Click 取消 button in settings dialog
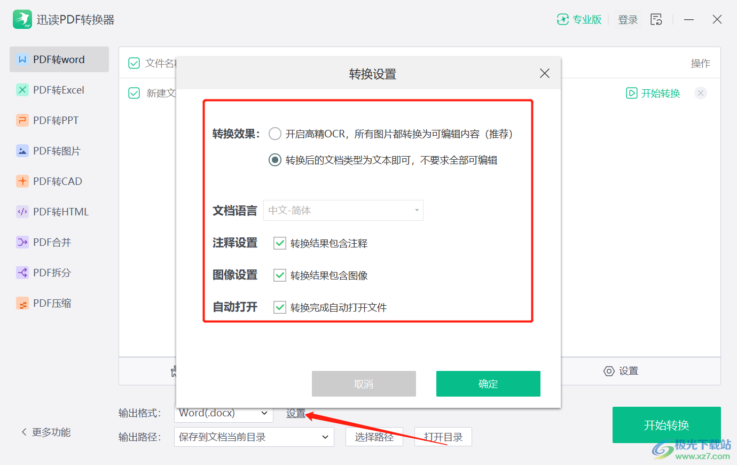 (x=364, y=384)
